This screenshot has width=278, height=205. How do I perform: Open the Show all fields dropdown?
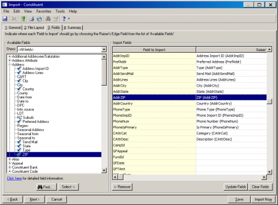pos(104,49)
